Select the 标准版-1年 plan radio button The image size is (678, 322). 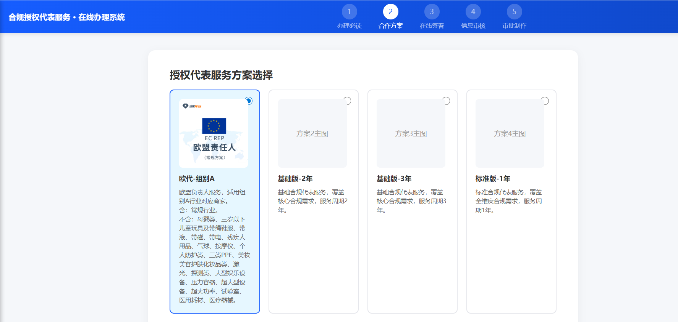545,101
